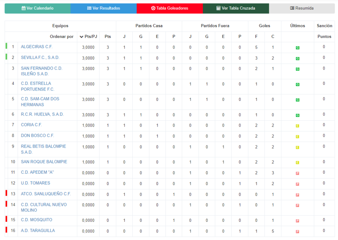The width and height of the screenshot is (338, 240).
Task: Select position number 16 in standings
Action: (13, 231)
